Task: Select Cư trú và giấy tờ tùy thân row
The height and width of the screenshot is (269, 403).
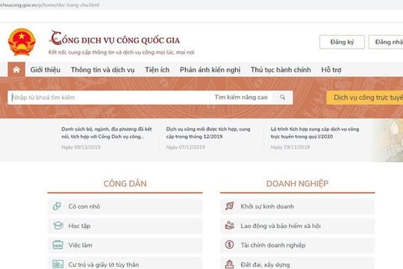Action: [125, 263]
